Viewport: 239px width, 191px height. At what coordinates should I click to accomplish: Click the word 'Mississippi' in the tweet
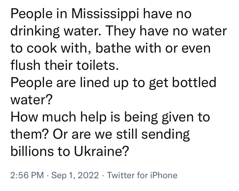coord(105,14)
